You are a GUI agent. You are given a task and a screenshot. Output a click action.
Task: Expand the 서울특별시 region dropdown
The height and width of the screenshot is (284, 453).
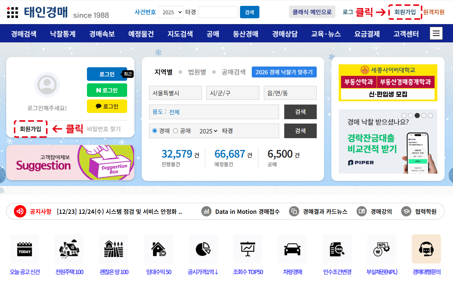point(175,93)
